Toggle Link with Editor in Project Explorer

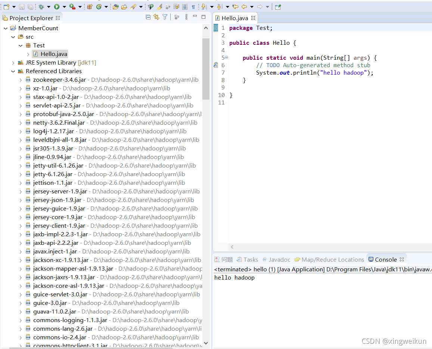[156, 17]
